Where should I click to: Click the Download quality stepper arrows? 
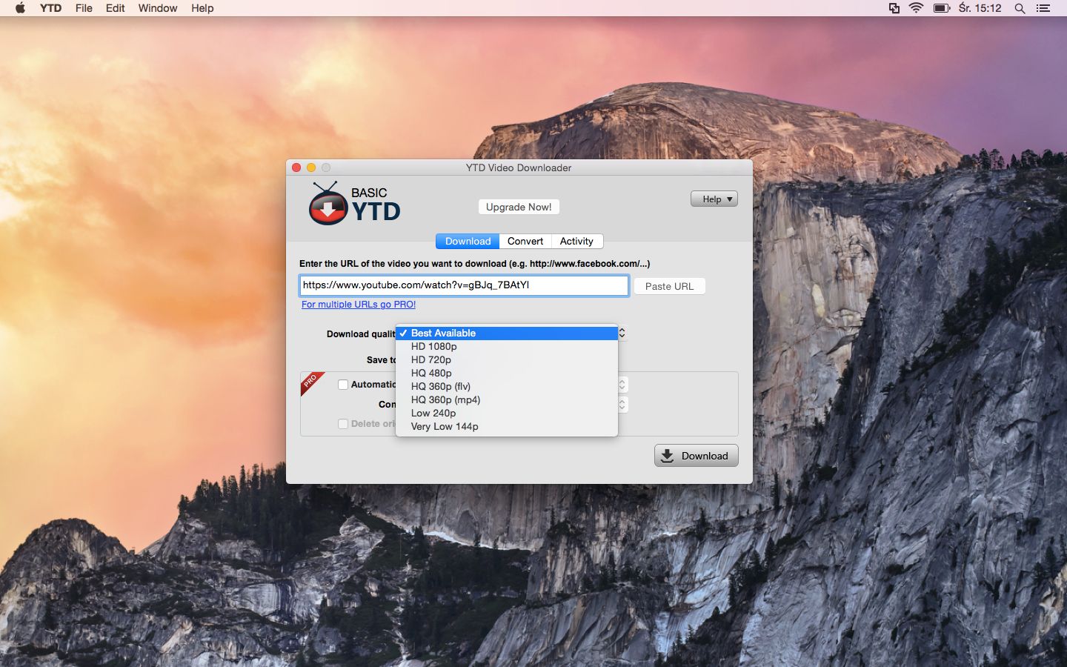(x=622, y=333)
